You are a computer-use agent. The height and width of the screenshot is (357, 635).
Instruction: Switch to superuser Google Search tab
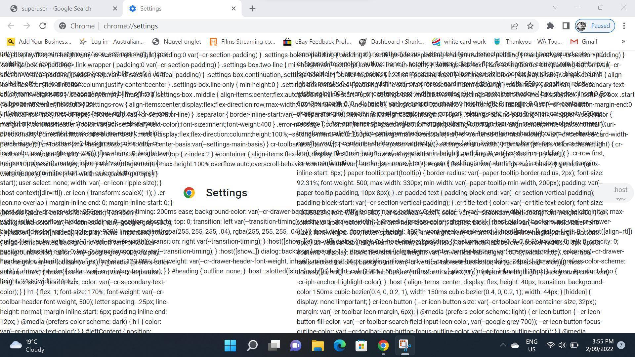[56, 9]
